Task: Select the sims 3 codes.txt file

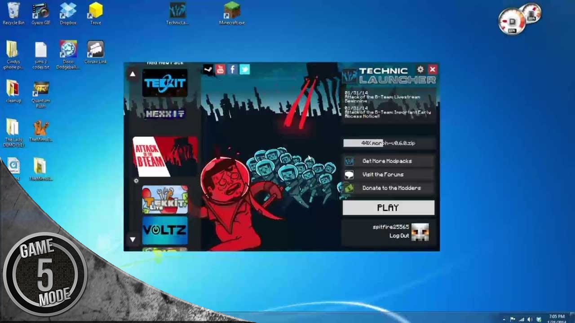Action: click(41, 55)
